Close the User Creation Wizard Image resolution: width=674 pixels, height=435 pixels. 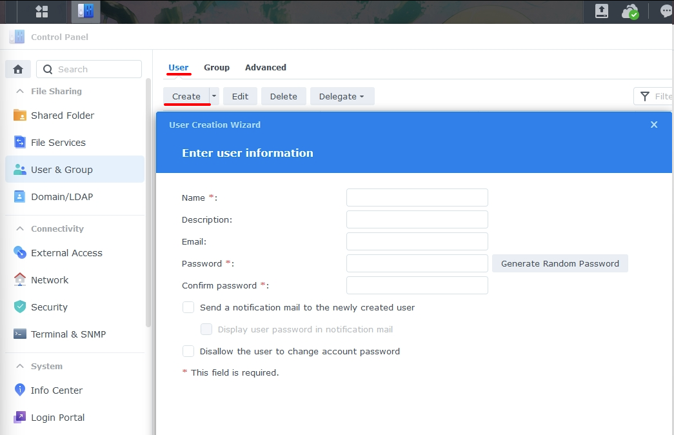pyautogui.click(x=654, y=125)
